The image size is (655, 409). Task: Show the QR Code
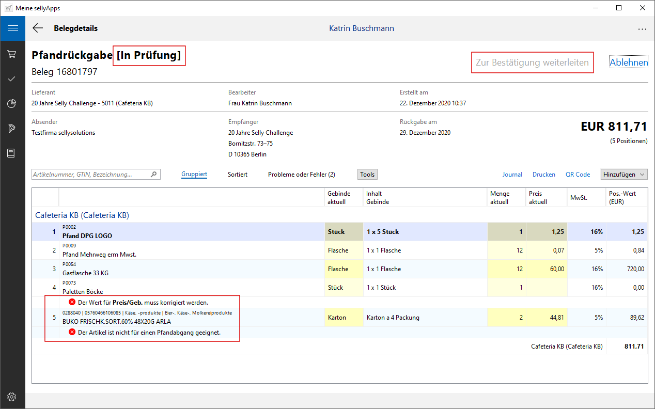[x=578, y=175]
